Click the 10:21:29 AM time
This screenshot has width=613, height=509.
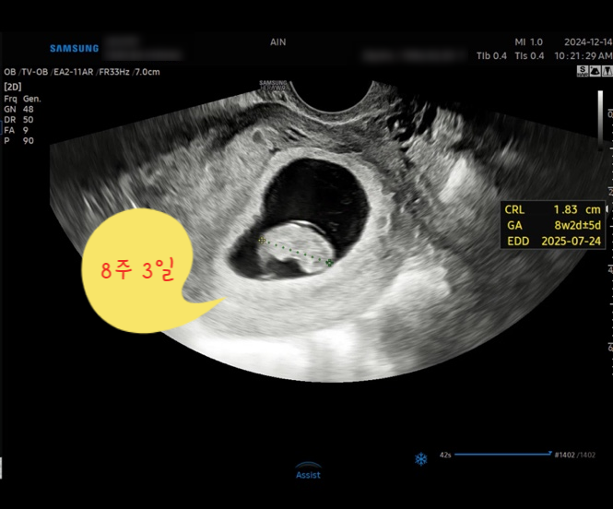584,56
